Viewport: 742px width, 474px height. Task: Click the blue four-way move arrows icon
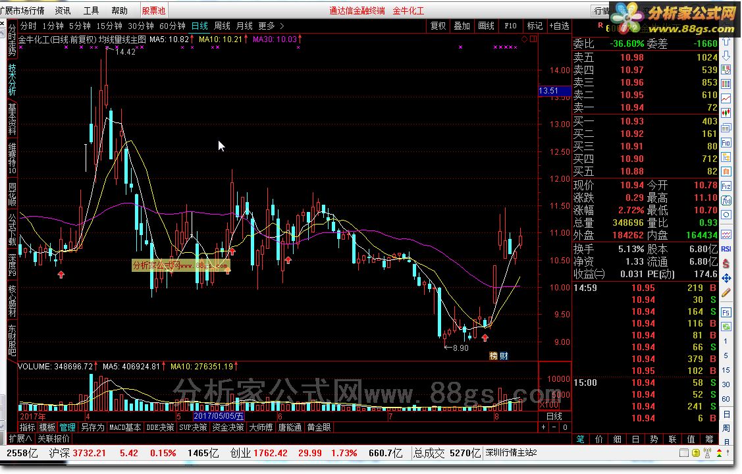726,278
